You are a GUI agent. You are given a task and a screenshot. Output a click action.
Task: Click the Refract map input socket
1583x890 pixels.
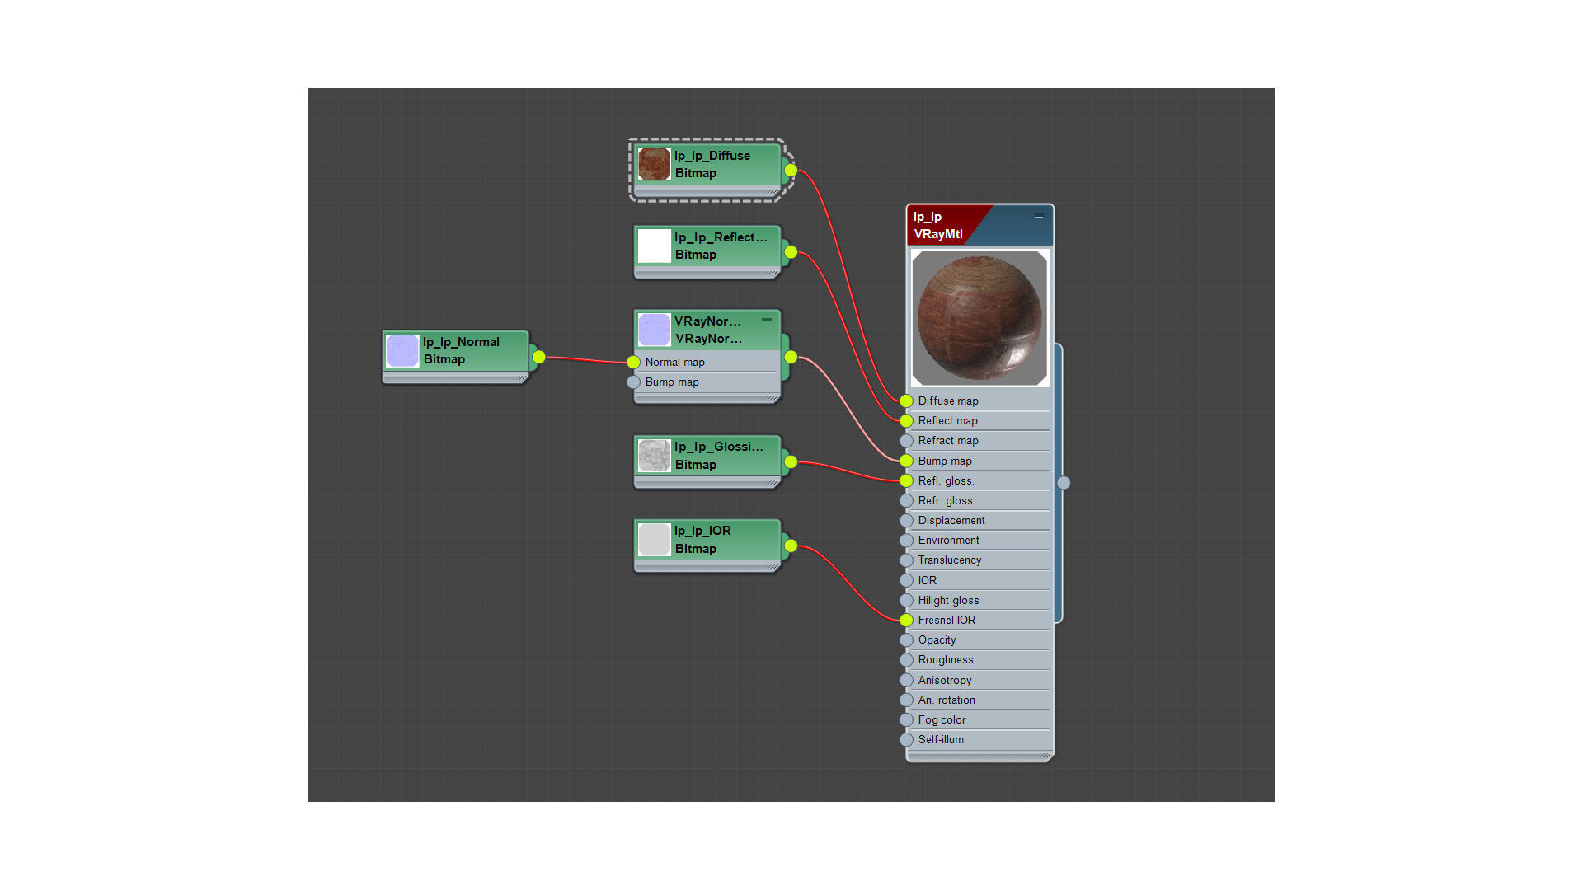tap(906, 441)
